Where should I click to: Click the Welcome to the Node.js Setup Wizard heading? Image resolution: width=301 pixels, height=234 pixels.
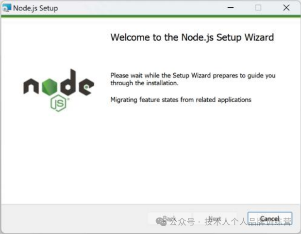tap(192, 37)
